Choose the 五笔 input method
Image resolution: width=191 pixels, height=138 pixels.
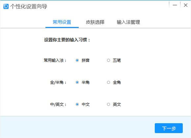(108, 60)
